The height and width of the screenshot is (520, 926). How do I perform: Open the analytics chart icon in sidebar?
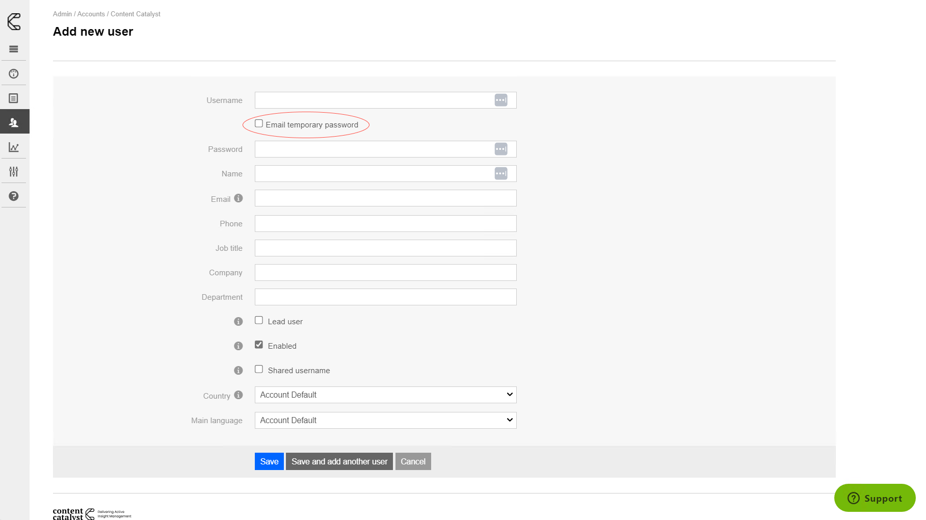(x=14, y=147)
